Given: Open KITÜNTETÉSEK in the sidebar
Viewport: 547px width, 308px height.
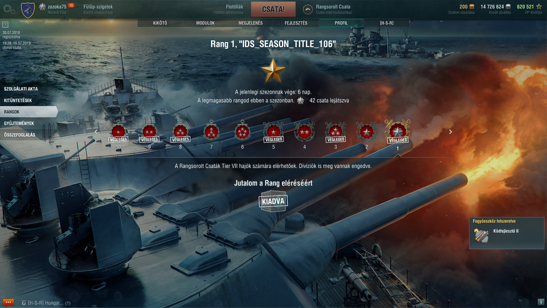Looking at the screenshot, I should 18,100.
